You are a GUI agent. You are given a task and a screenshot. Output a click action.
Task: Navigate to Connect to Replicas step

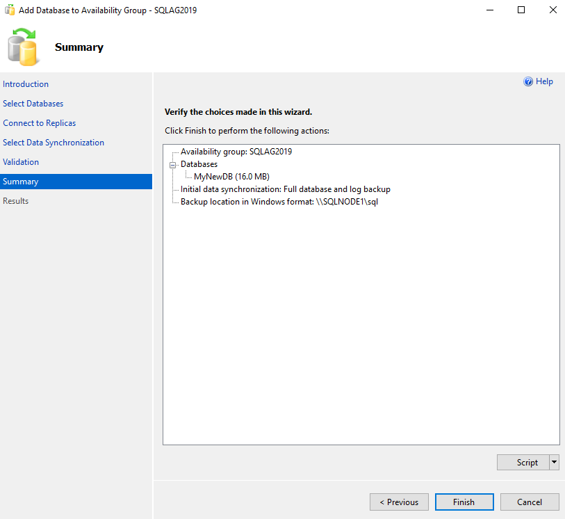pyautogui.click(x=40, y=123)
